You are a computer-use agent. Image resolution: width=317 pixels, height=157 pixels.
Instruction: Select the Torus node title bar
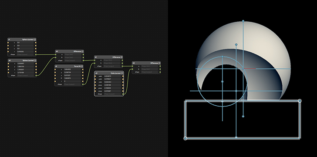click(x=69, y=67)
